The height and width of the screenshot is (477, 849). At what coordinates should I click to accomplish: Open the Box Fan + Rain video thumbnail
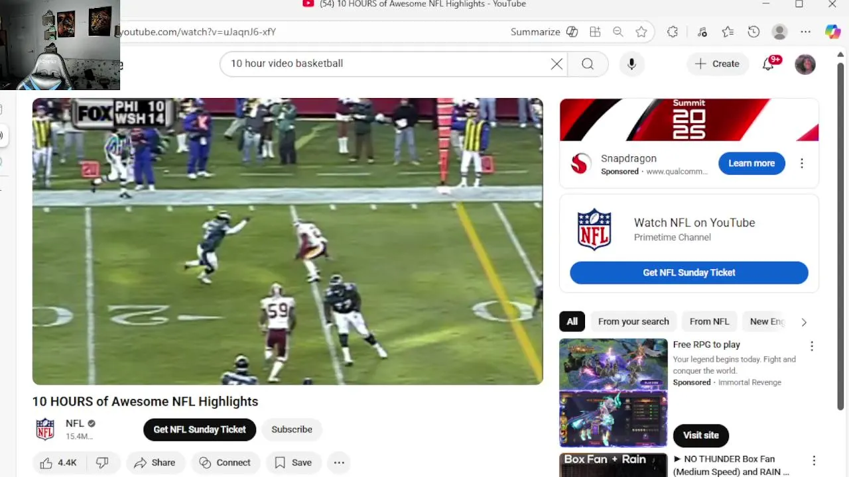click(x=614, y=464)
